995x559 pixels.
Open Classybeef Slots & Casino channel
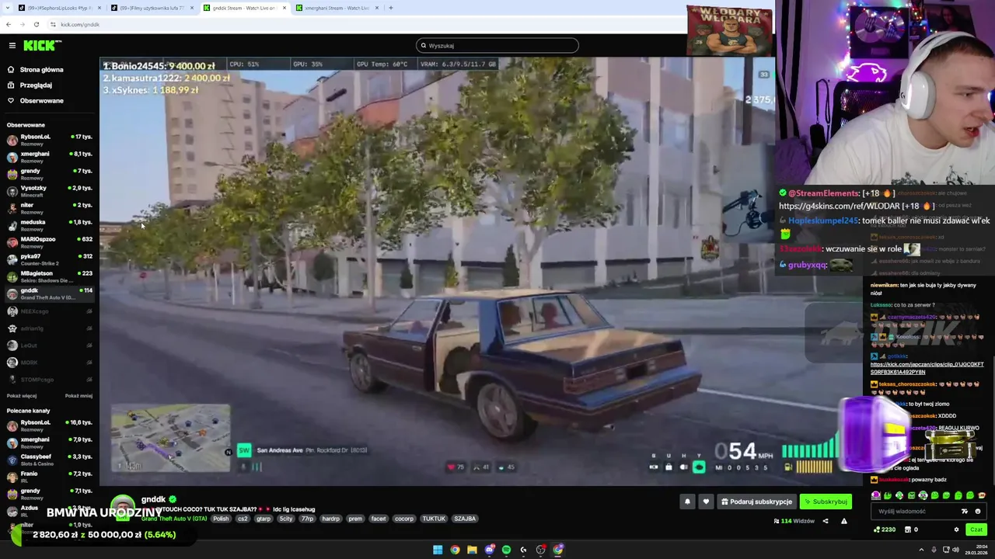pyautogui.click(x=49, y=460)
